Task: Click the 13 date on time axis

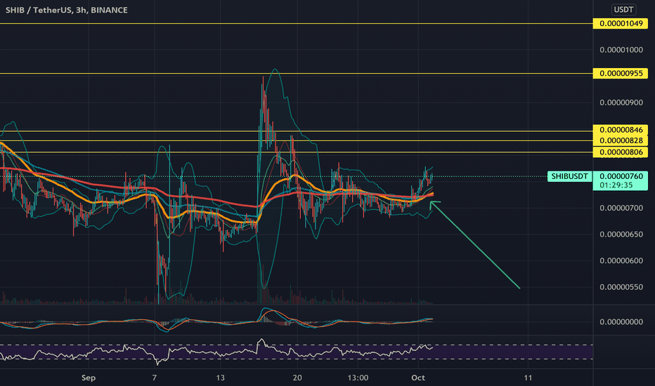Action: click(220, 378)
